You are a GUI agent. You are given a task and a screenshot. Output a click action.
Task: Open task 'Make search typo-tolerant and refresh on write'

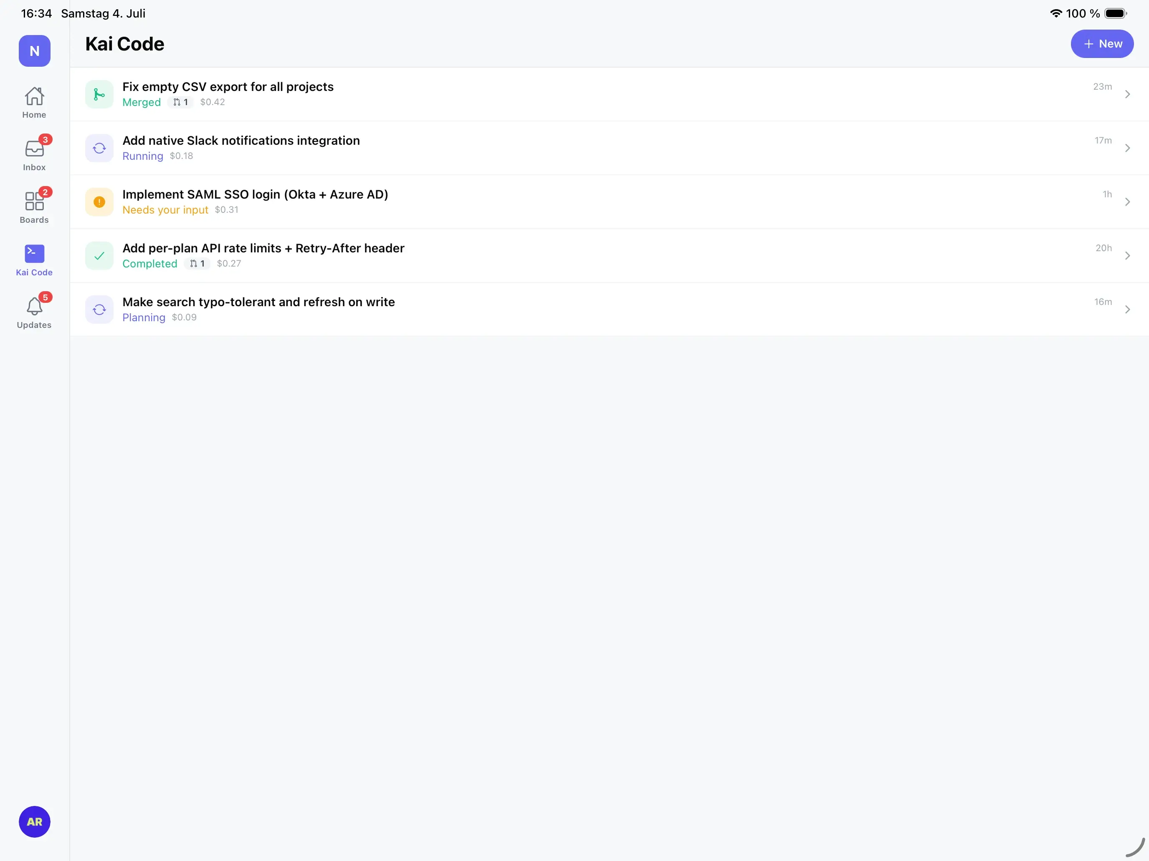pos(609,310)
